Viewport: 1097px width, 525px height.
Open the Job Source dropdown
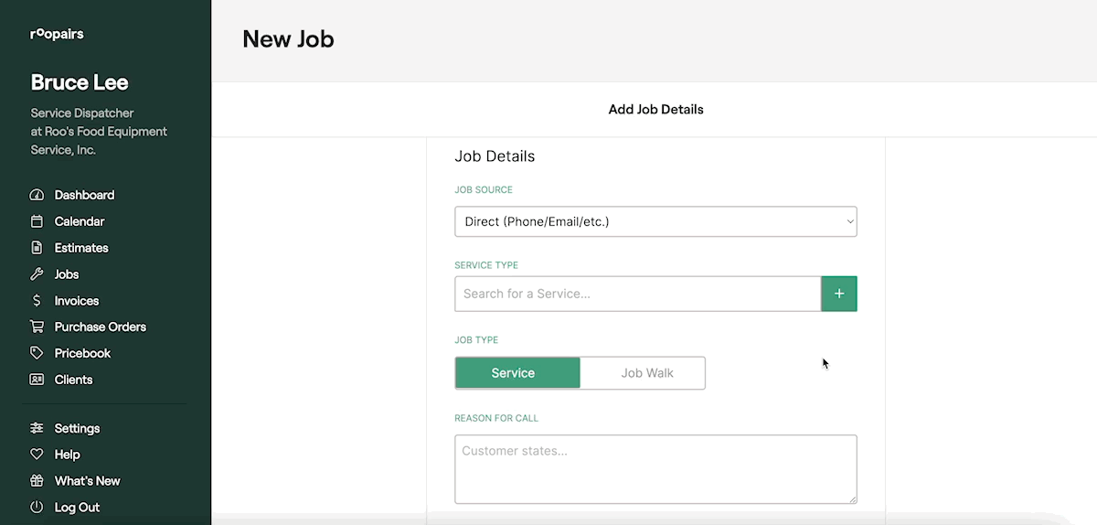coord(655,221)
